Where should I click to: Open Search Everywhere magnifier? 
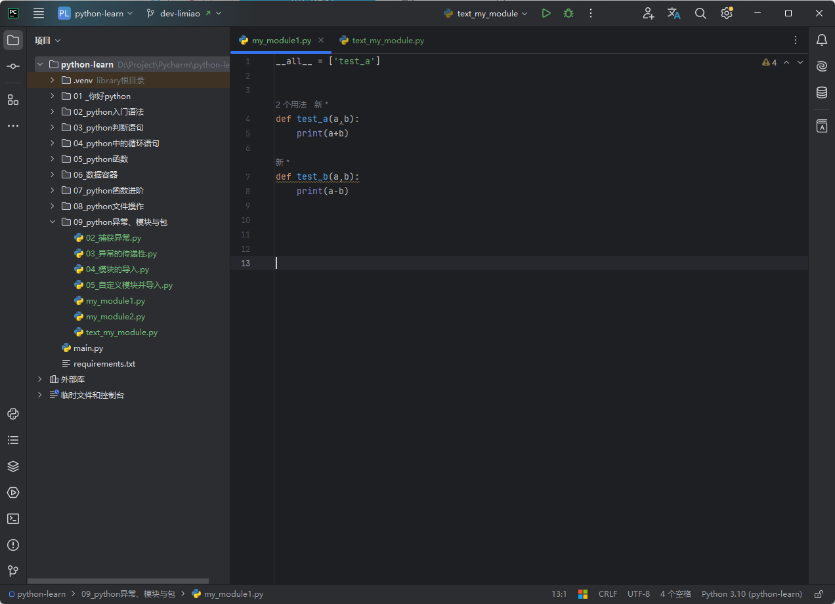point(700,13)
